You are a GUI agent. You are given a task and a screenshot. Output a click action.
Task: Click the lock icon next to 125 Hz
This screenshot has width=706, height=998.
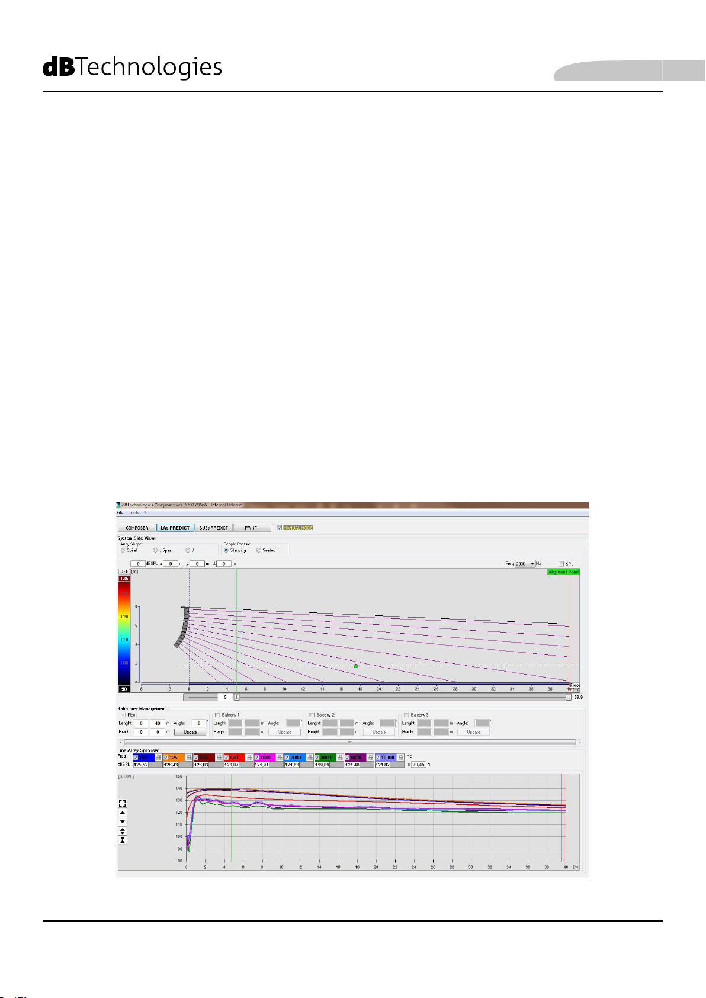(189, 758)
